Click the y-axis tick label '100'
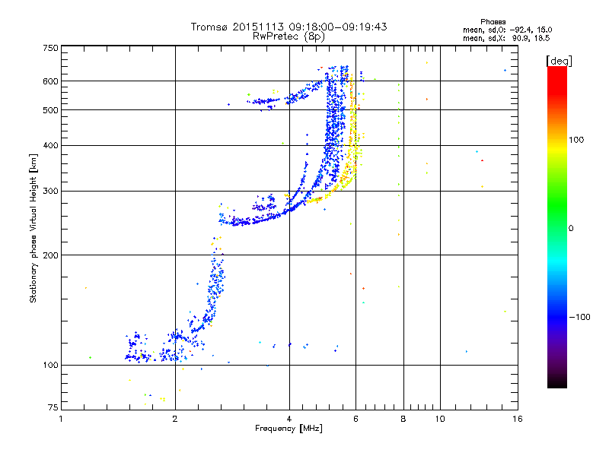This screenshot has width=609, height=456. [50, 365]
